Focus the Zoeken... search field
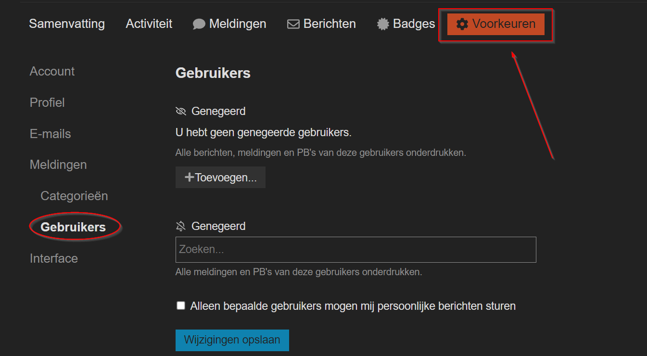 [x=356, y=250]
